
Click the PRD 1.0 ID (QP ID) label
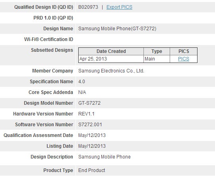[53, 18]
